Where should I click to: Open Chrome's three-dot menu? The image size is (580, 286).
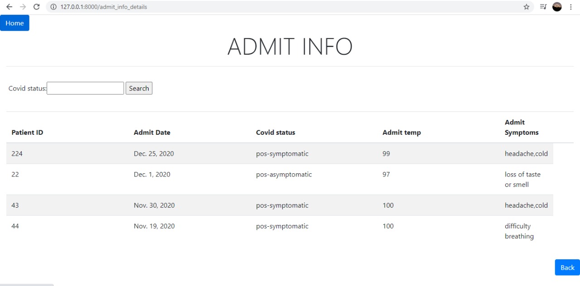click(570, 7)
